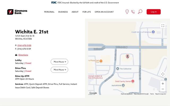Screen dimensions: 170x106
Task: Select NailsWithM map pin
Action: (x=123, y=85)
